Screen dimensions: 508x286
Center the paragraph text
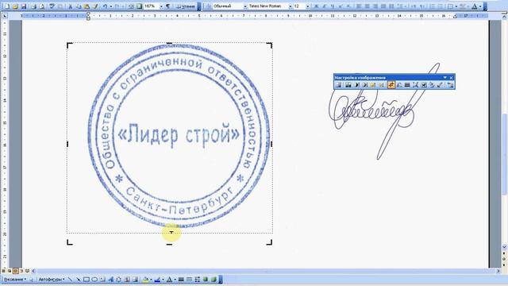pyautogui.click(x=368, y=6)
